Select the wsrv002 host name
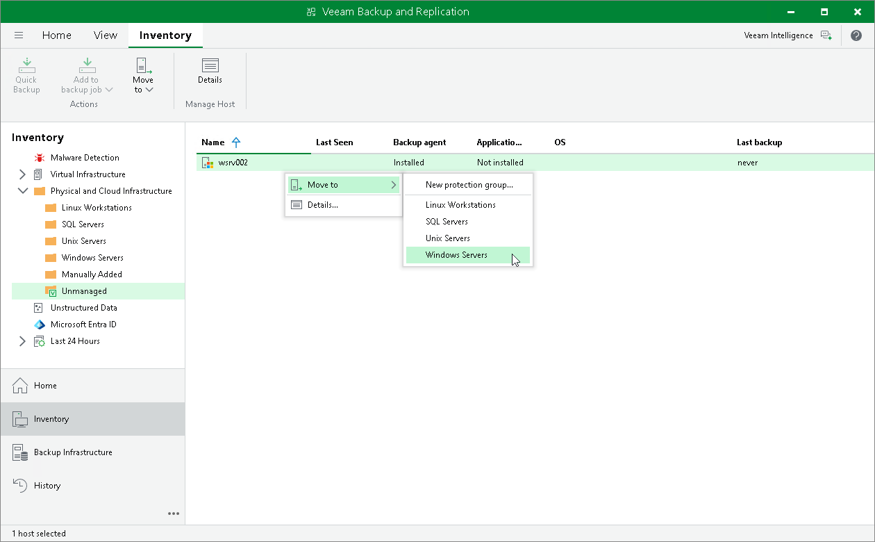 click(x=233, y=163)
